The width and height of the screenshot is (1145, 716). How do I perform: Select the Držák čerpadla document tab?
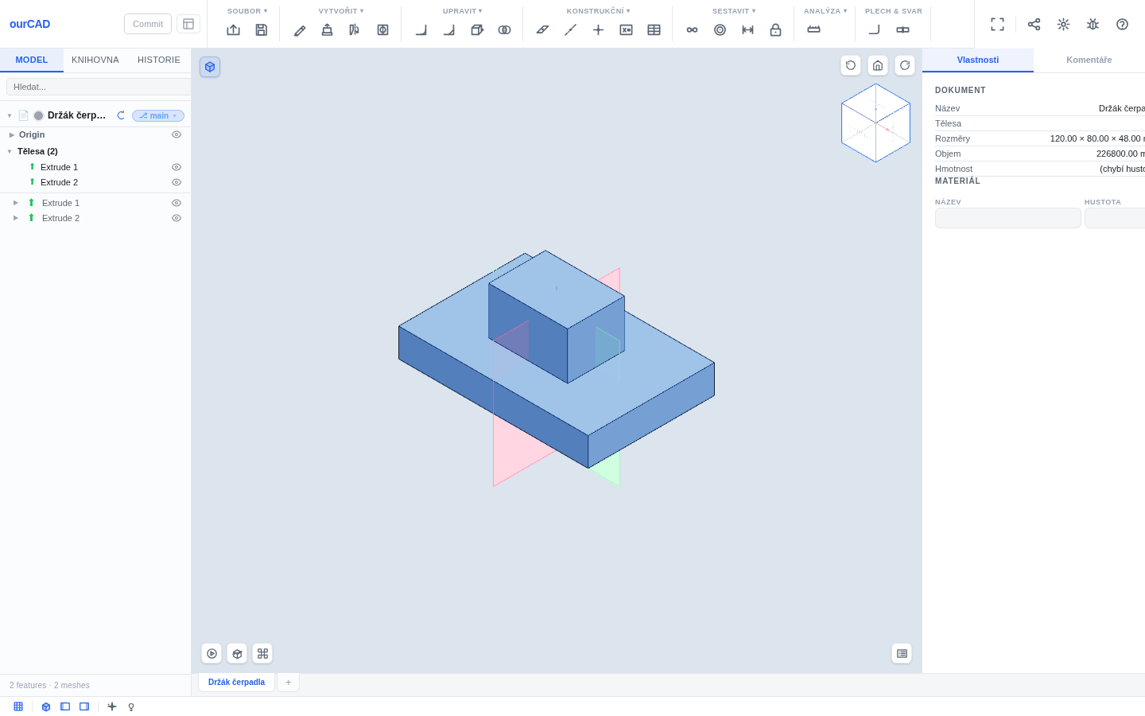[236, 683]
